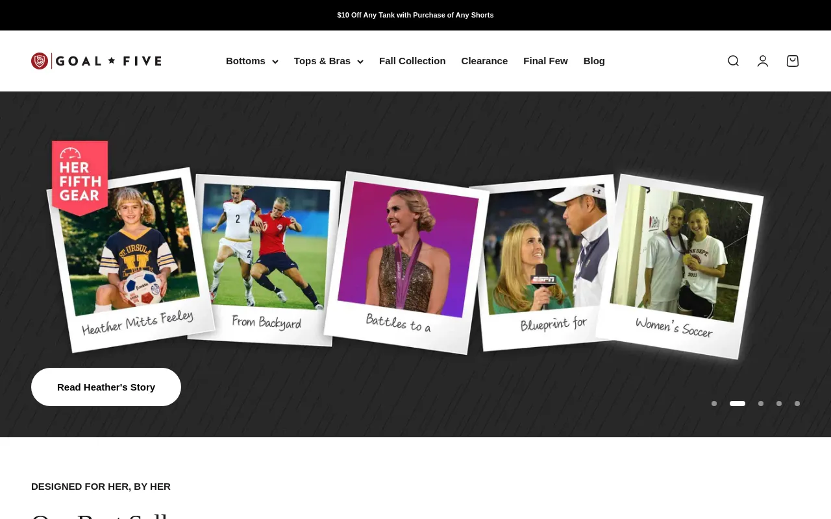The width and height of the screenshot is (831, 519).
Task: Click the Read Heather's Story button
Action: (x=106, y=387)
